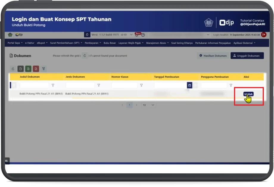Viewport: 274px width, 187px height.
Task: Click the Judul Dokumen filter input field
Action: pos(34,85)
